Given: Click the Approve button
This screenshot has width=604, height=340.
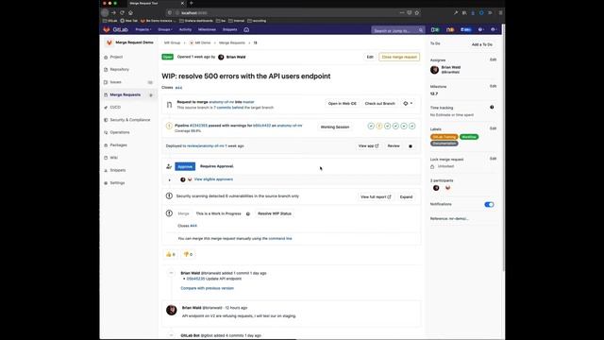Looking at the screenshot, I should click(x=185, y=166).
